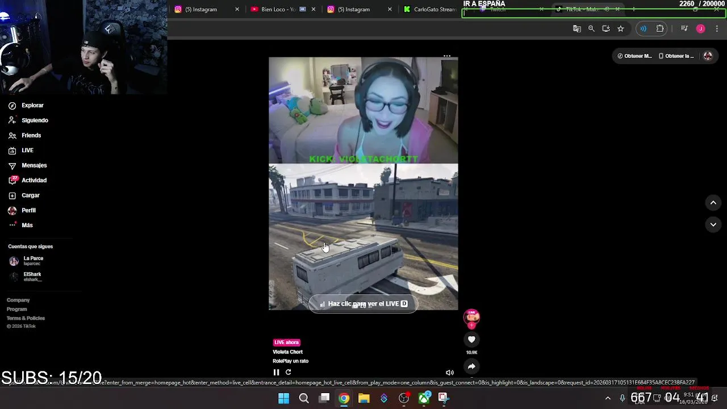The width and height of the screenshot is (727, 409).
Task: Click the LIVE camera icon in sidebar
Action: click(12, 151)
